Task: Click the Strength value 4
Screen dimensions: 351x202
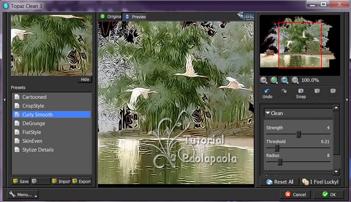Action: (328, 127)
